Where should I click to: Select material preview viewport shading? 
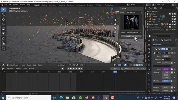click(x=140, y=65)
